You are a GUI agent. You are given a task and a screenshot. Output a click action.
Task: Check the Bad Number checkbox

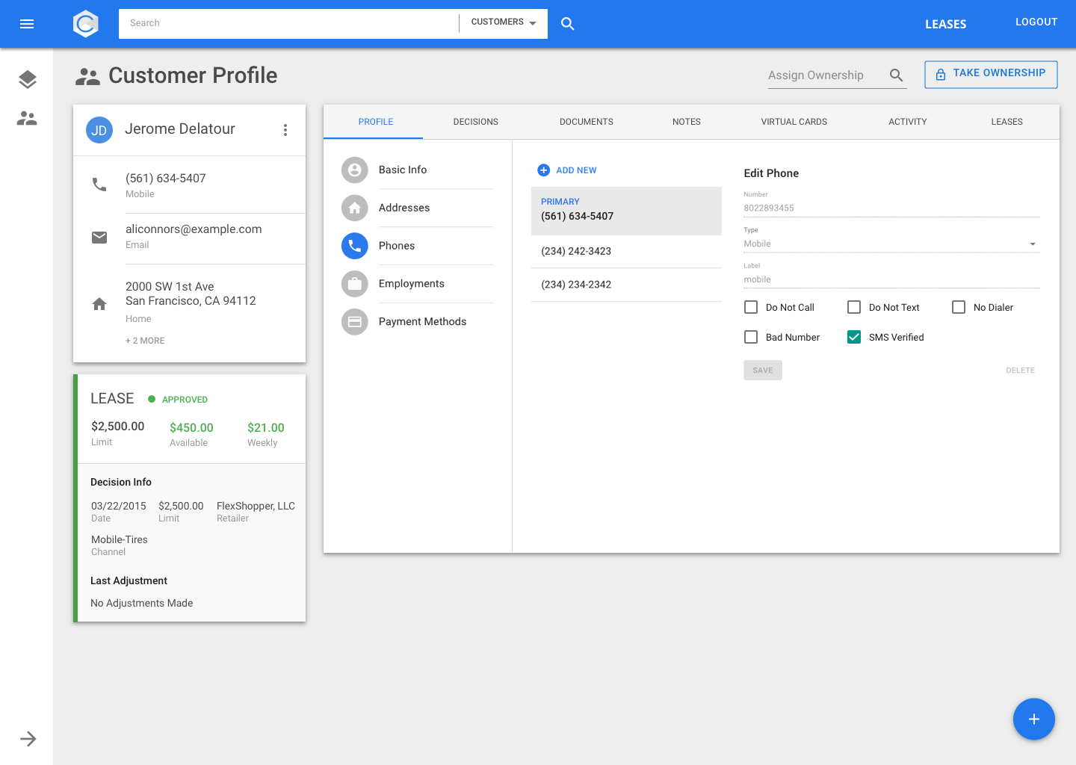751,337
